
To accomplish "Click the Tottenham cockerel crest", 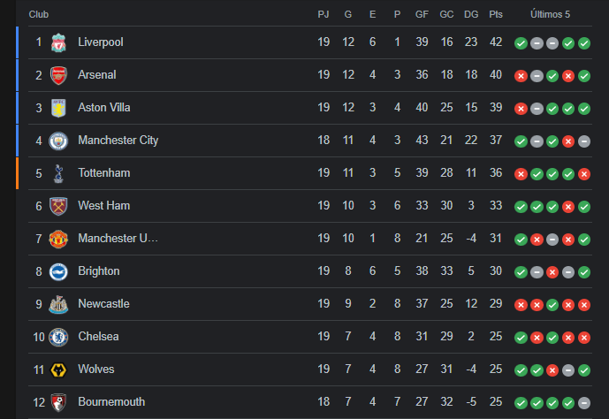I will click(x=58, y=173).
